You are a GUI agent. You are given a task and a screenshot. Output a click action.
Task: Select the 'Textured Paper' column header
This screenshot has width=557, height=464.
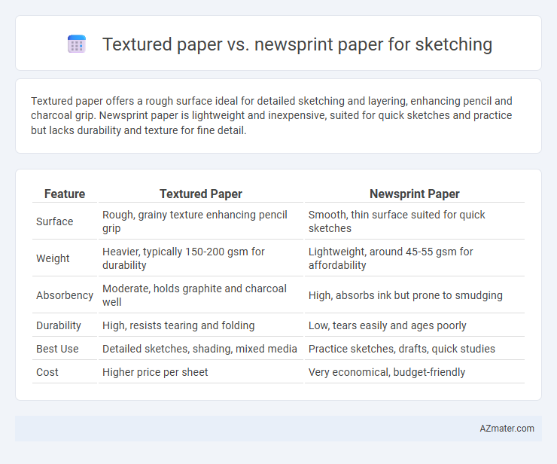pos(201,194)
